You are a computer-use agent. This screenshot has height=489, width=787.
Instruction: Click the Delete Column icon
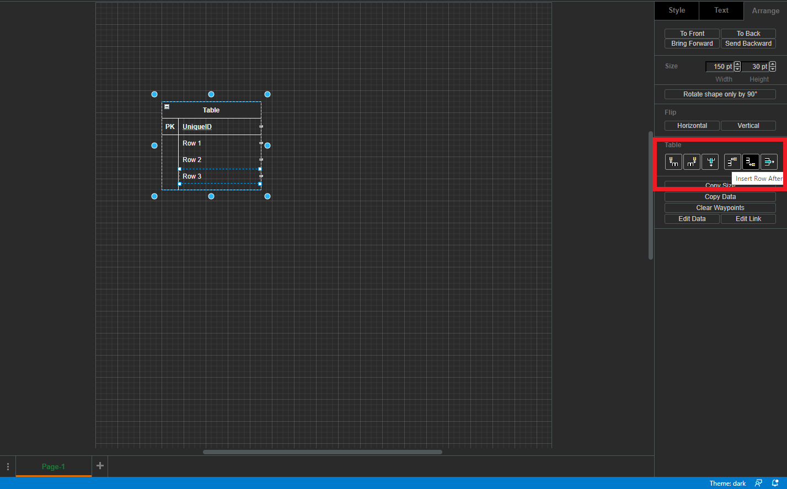click(x=710, y=162)
